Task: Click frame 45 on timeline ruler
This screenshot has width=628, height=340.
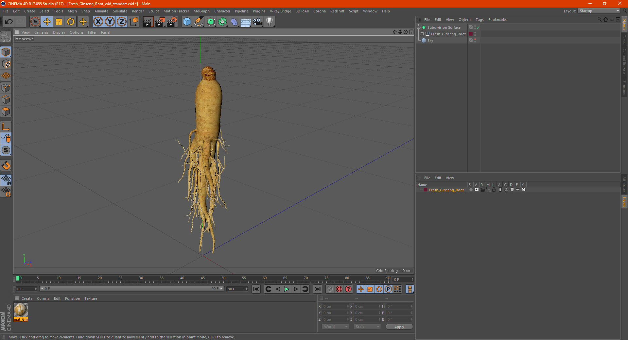Action: [x=203, y=278]
